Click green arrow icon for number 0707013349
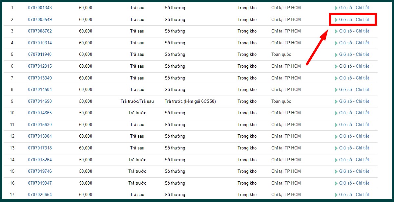394x202 pixels. click(336, 78)
